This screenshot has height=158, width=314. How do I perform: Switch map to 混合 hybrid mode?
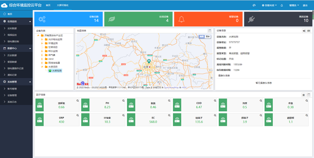click(x=208, y=36)
